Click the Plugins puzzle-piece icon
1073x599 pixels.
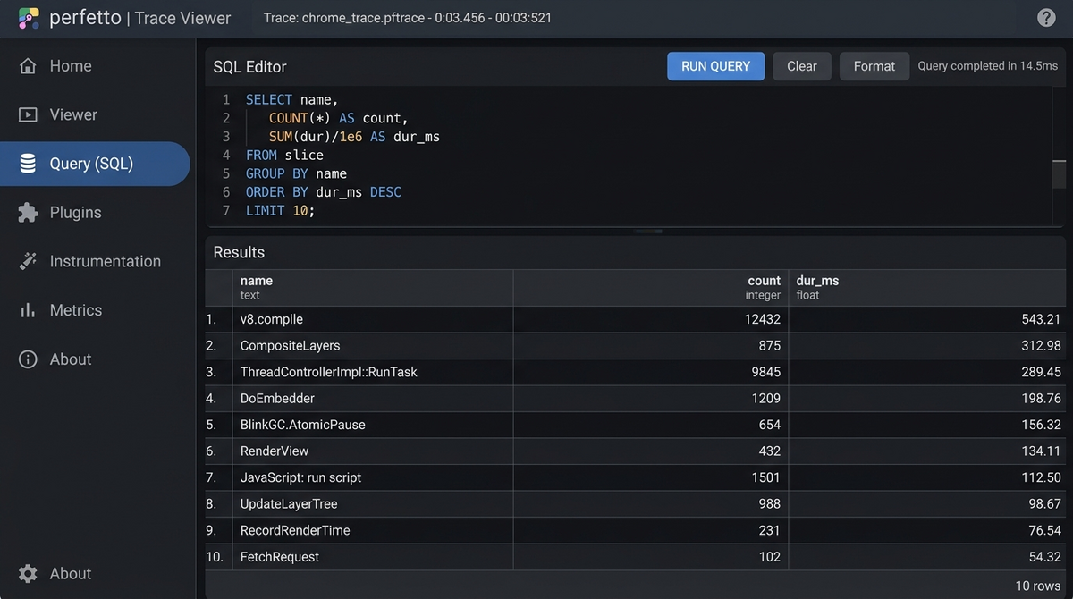click(x=28, y=213)
